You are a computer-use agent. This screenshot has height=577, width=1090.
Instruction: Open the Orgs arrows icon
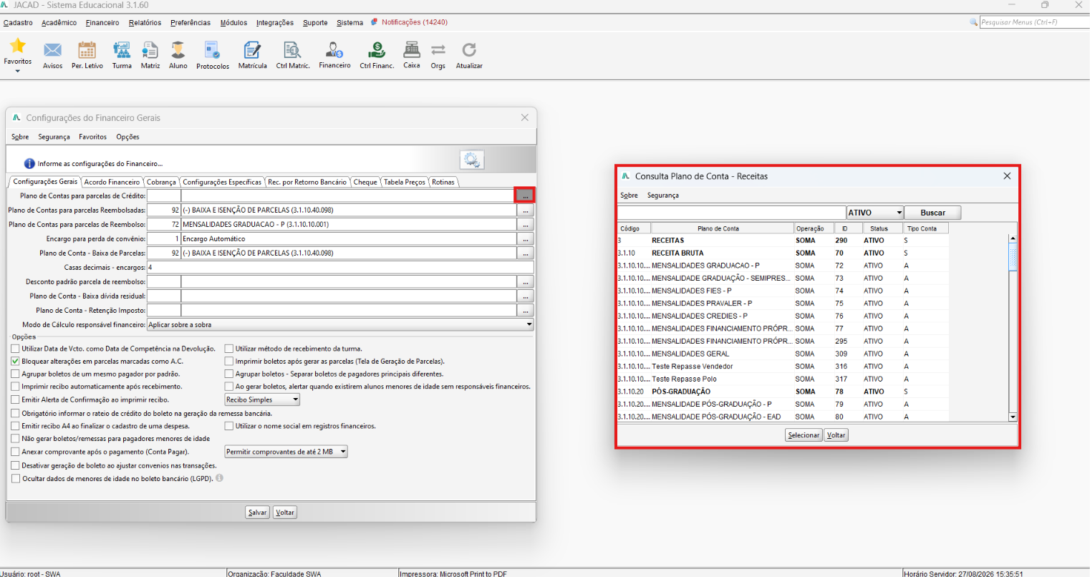(x=438, y=50)
